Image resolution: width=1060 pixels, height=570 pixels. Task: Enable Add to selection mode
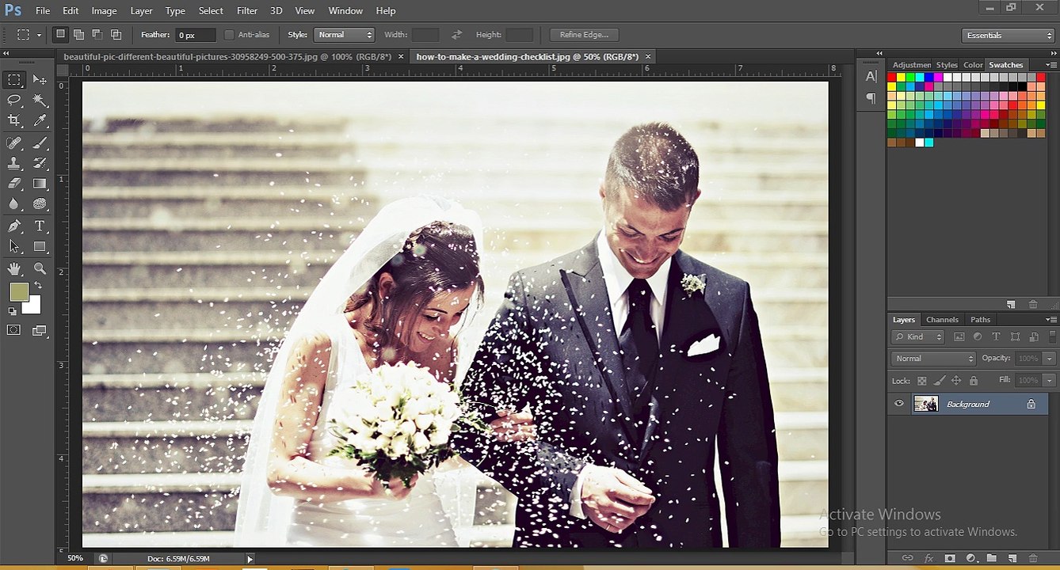click(x=78, y=34)
